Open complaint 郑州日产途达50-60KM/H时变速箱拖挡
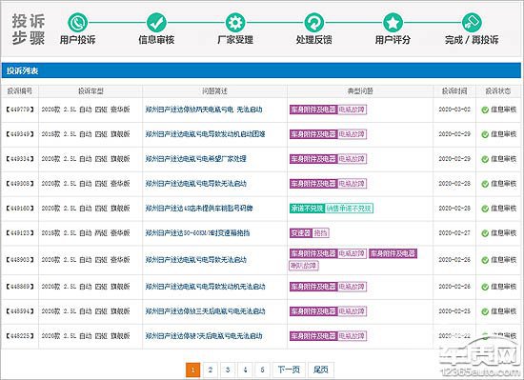Viewport: 524px width, 380px height. tap(197, 233)
